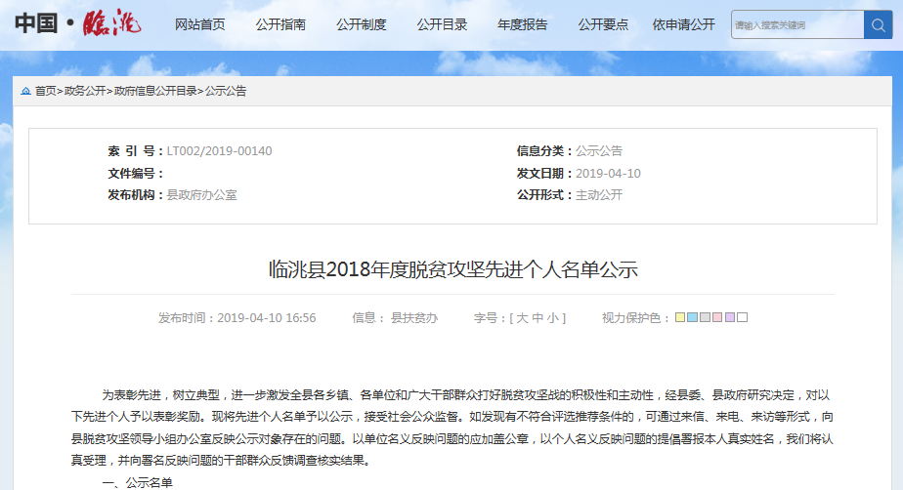Select the blue eye-protection color swatch
The height and width of the screenshot is (490, 903).
(693, 318)
